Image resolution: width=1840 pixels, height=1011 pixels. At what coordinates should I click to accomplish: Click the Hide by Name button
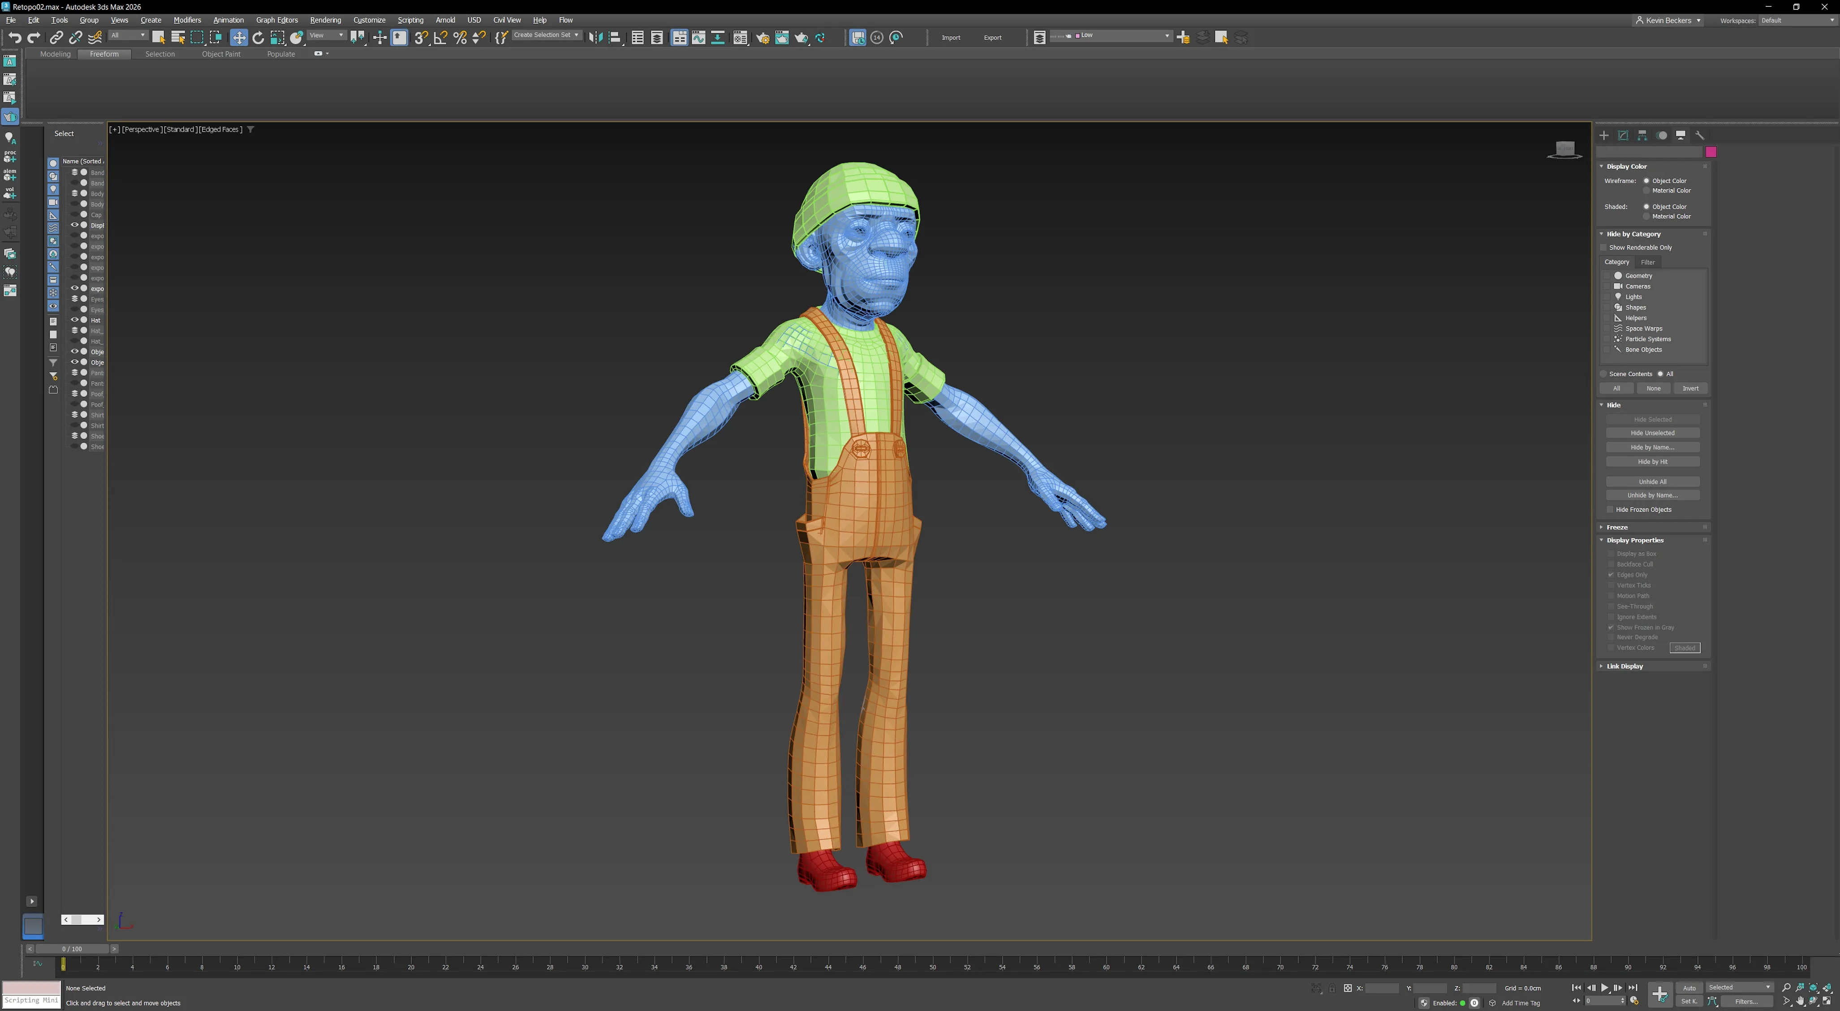[x=1652, y=447]
